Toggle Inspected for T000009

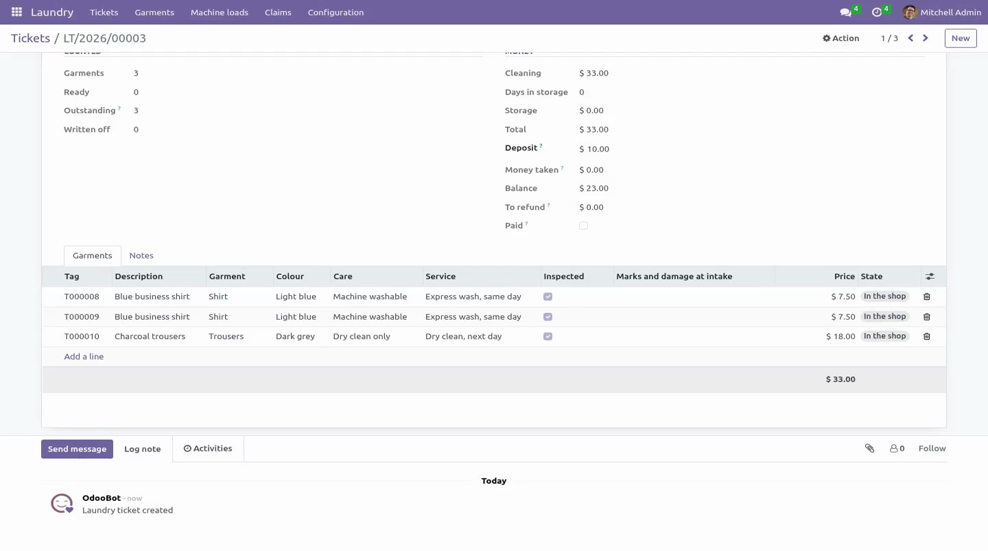click(548, 317)
